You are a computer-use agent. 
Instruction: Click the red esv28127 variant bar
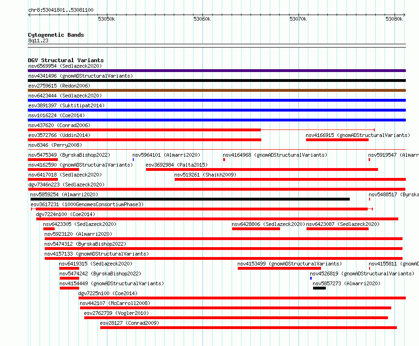tap(249, 328)
